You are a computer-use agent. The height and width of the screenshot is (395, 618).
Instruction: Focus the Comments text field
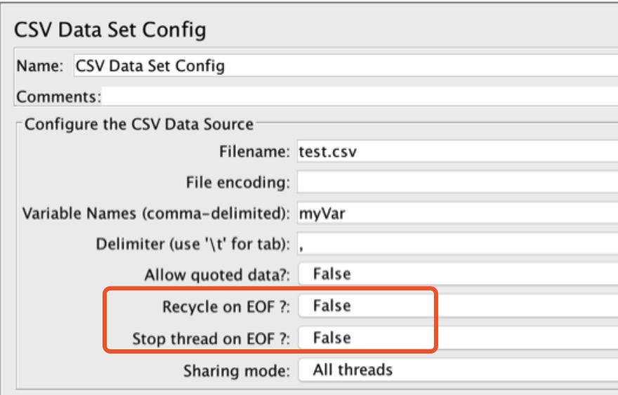(360, 96)
